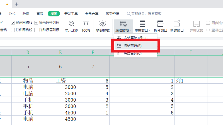Screen dimensions: 223x125
Task: Expand the 重排窗口 dropdown
Action: (149, 30)
